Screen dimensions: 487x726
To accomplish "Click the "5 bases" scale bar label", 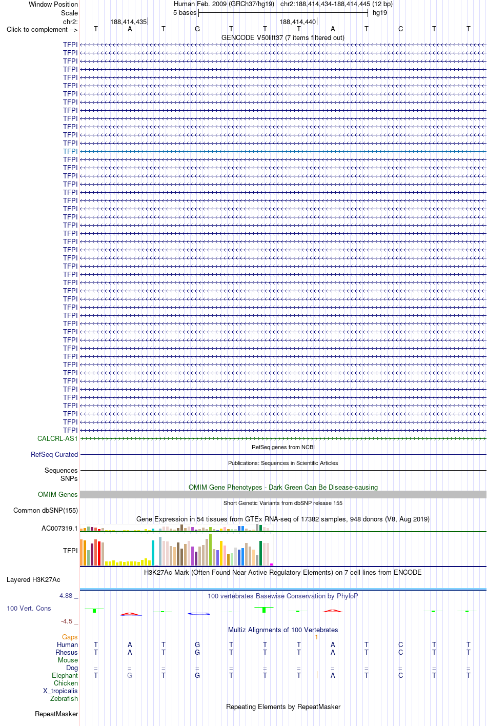I will pyautogui.click(x=185, y=12).
